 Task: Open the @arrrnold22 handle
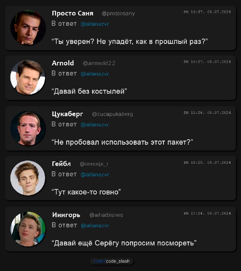pos(99,63)
